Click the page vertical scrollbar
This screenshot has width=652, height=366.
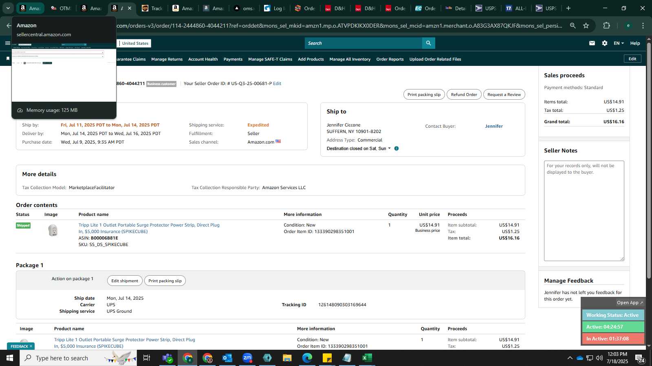point(649,161)
